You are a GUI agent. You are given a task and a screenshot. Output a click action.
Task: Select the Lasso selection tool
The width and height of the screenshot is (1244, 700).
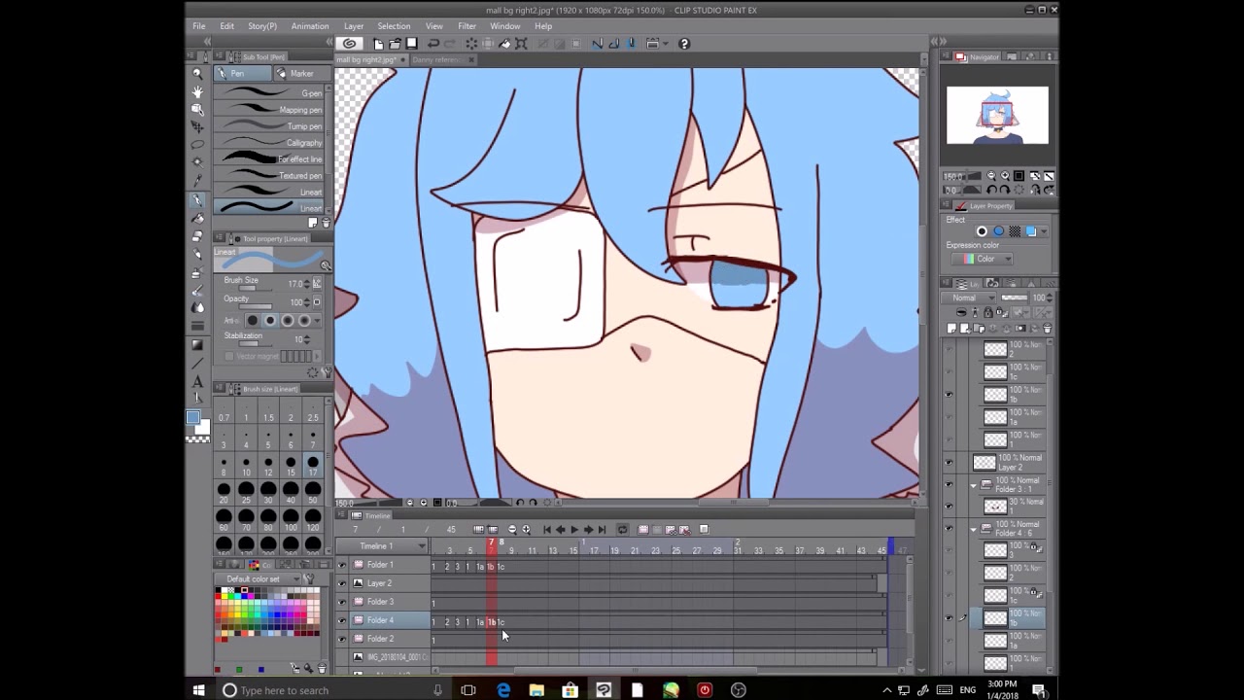[197, 144]
